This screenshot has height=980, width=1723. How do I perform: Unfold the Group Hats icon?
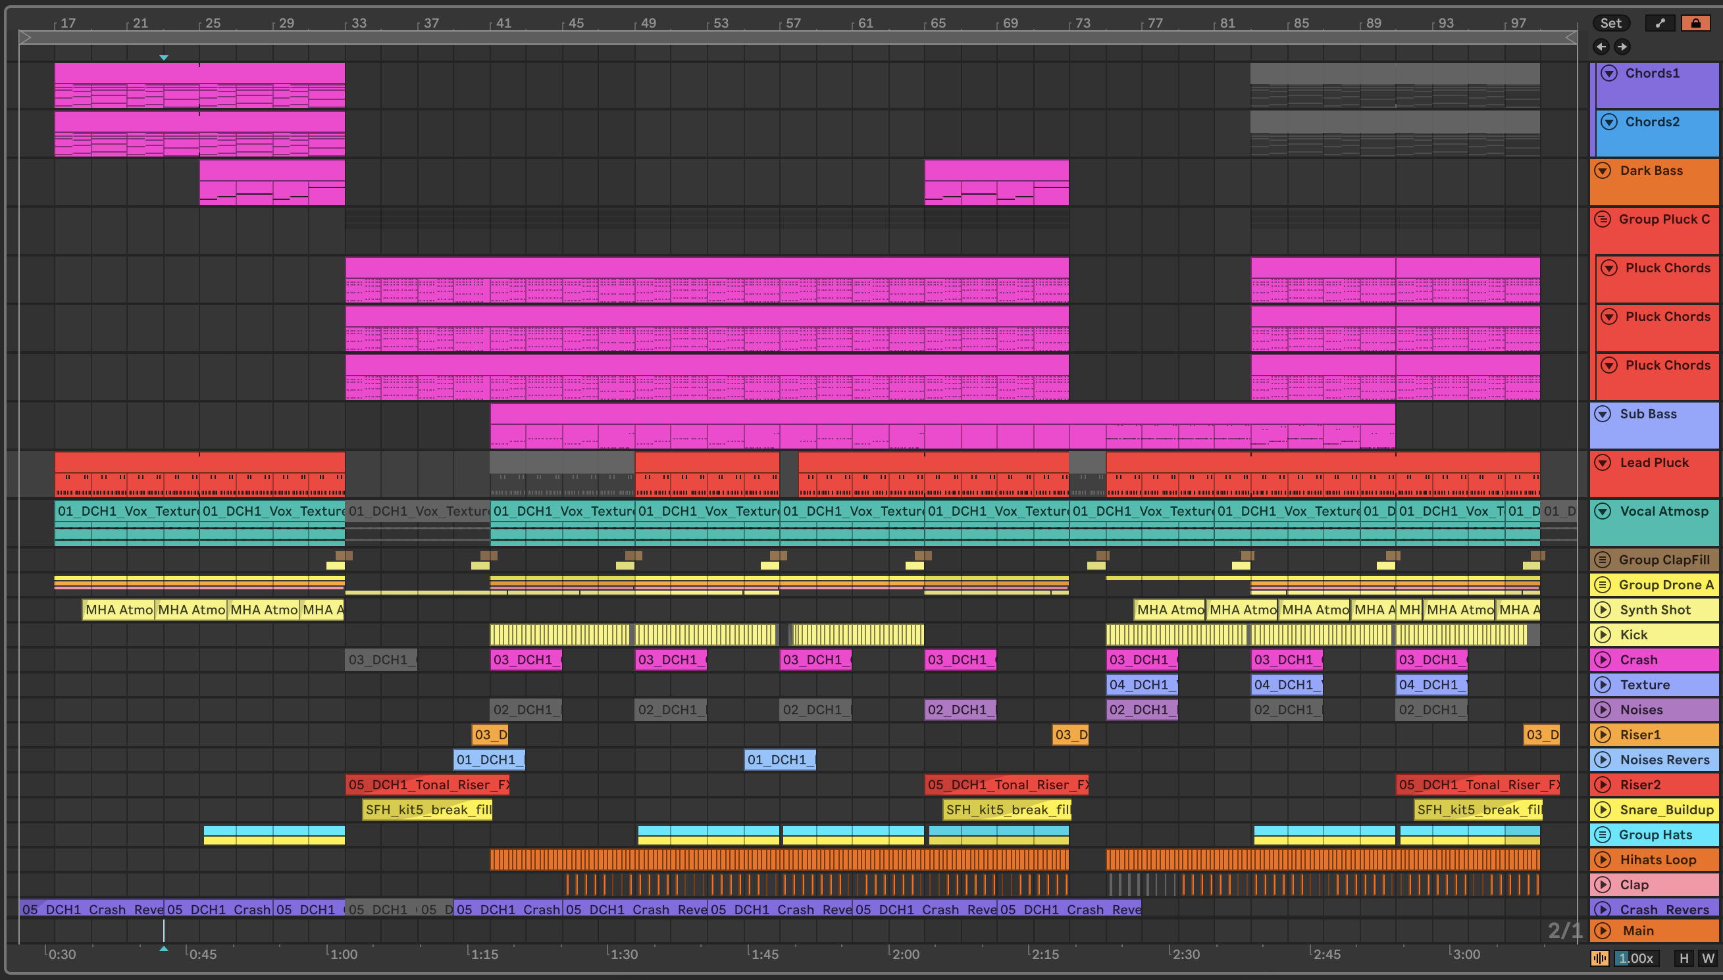[x=1603, y=835]
